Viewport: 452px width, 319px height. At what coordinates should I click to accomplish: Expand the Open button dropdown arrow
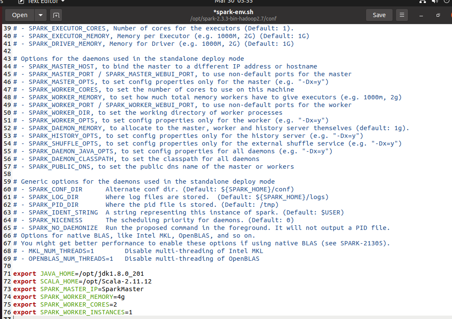(41, 15)
